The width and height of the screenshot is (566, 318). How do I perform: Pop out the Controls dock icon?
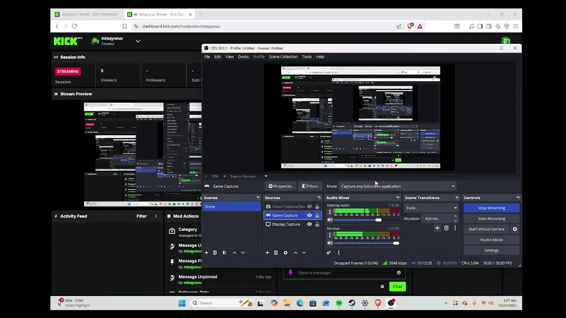coord(518,198)
